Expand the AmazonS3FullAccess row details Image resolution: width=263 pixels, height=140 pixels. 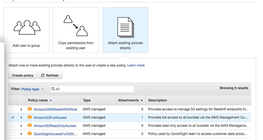pyautogui.click(x=21, y=118)
